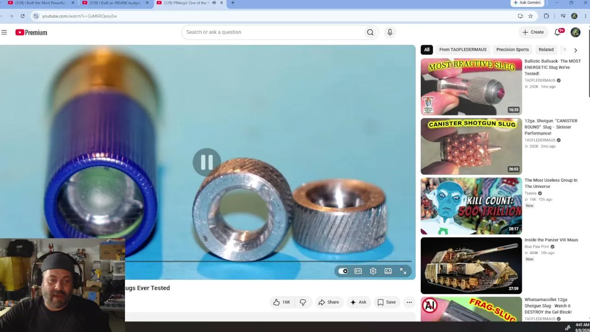Open 'MOST REACTIVE SLUG' video thumbnail
The height and width of the screenshot is (332, 590).
pyautogui.click(x=471, y=87)
